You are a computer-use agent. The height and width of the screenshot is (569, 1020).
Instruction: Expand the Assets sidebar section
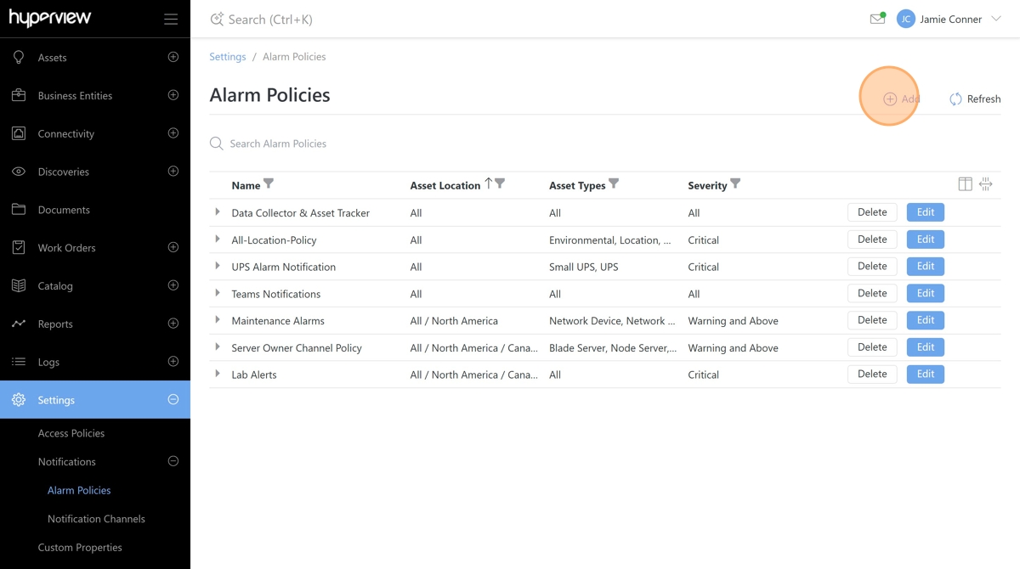173,57
